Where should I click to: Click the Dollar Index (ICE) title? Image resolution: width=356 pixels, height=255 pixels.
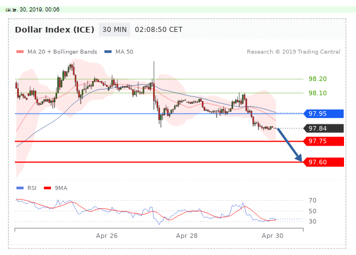coord(54,30)
